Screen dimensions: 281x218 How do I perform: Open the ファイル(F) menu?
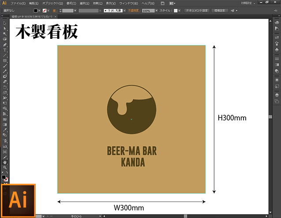click(18, 3)
